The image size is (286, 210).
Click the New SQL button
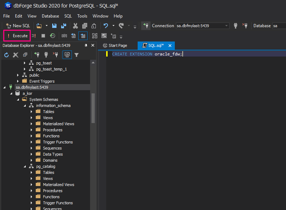point(18,26)
